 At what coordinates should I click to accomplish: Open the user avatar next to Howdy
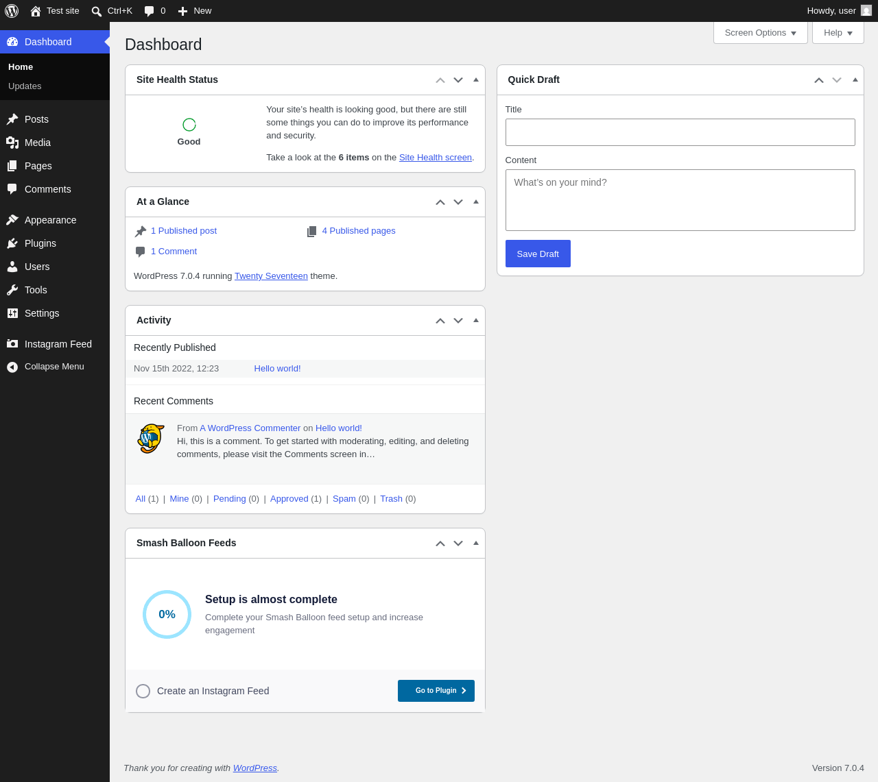point(866,10)
